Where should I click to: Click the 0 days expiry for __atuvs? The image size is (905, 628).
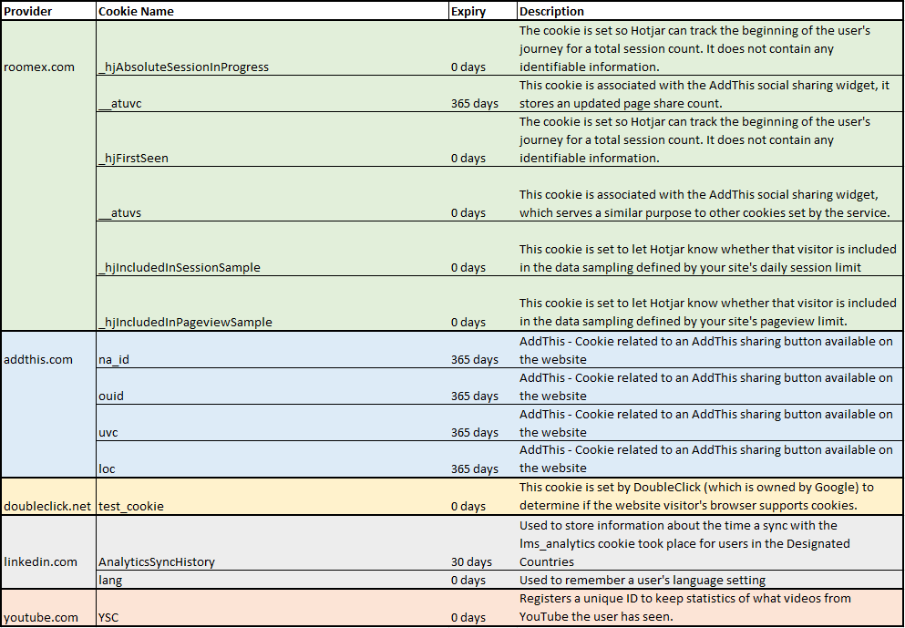pyautogui.click(x=483, y=194)
